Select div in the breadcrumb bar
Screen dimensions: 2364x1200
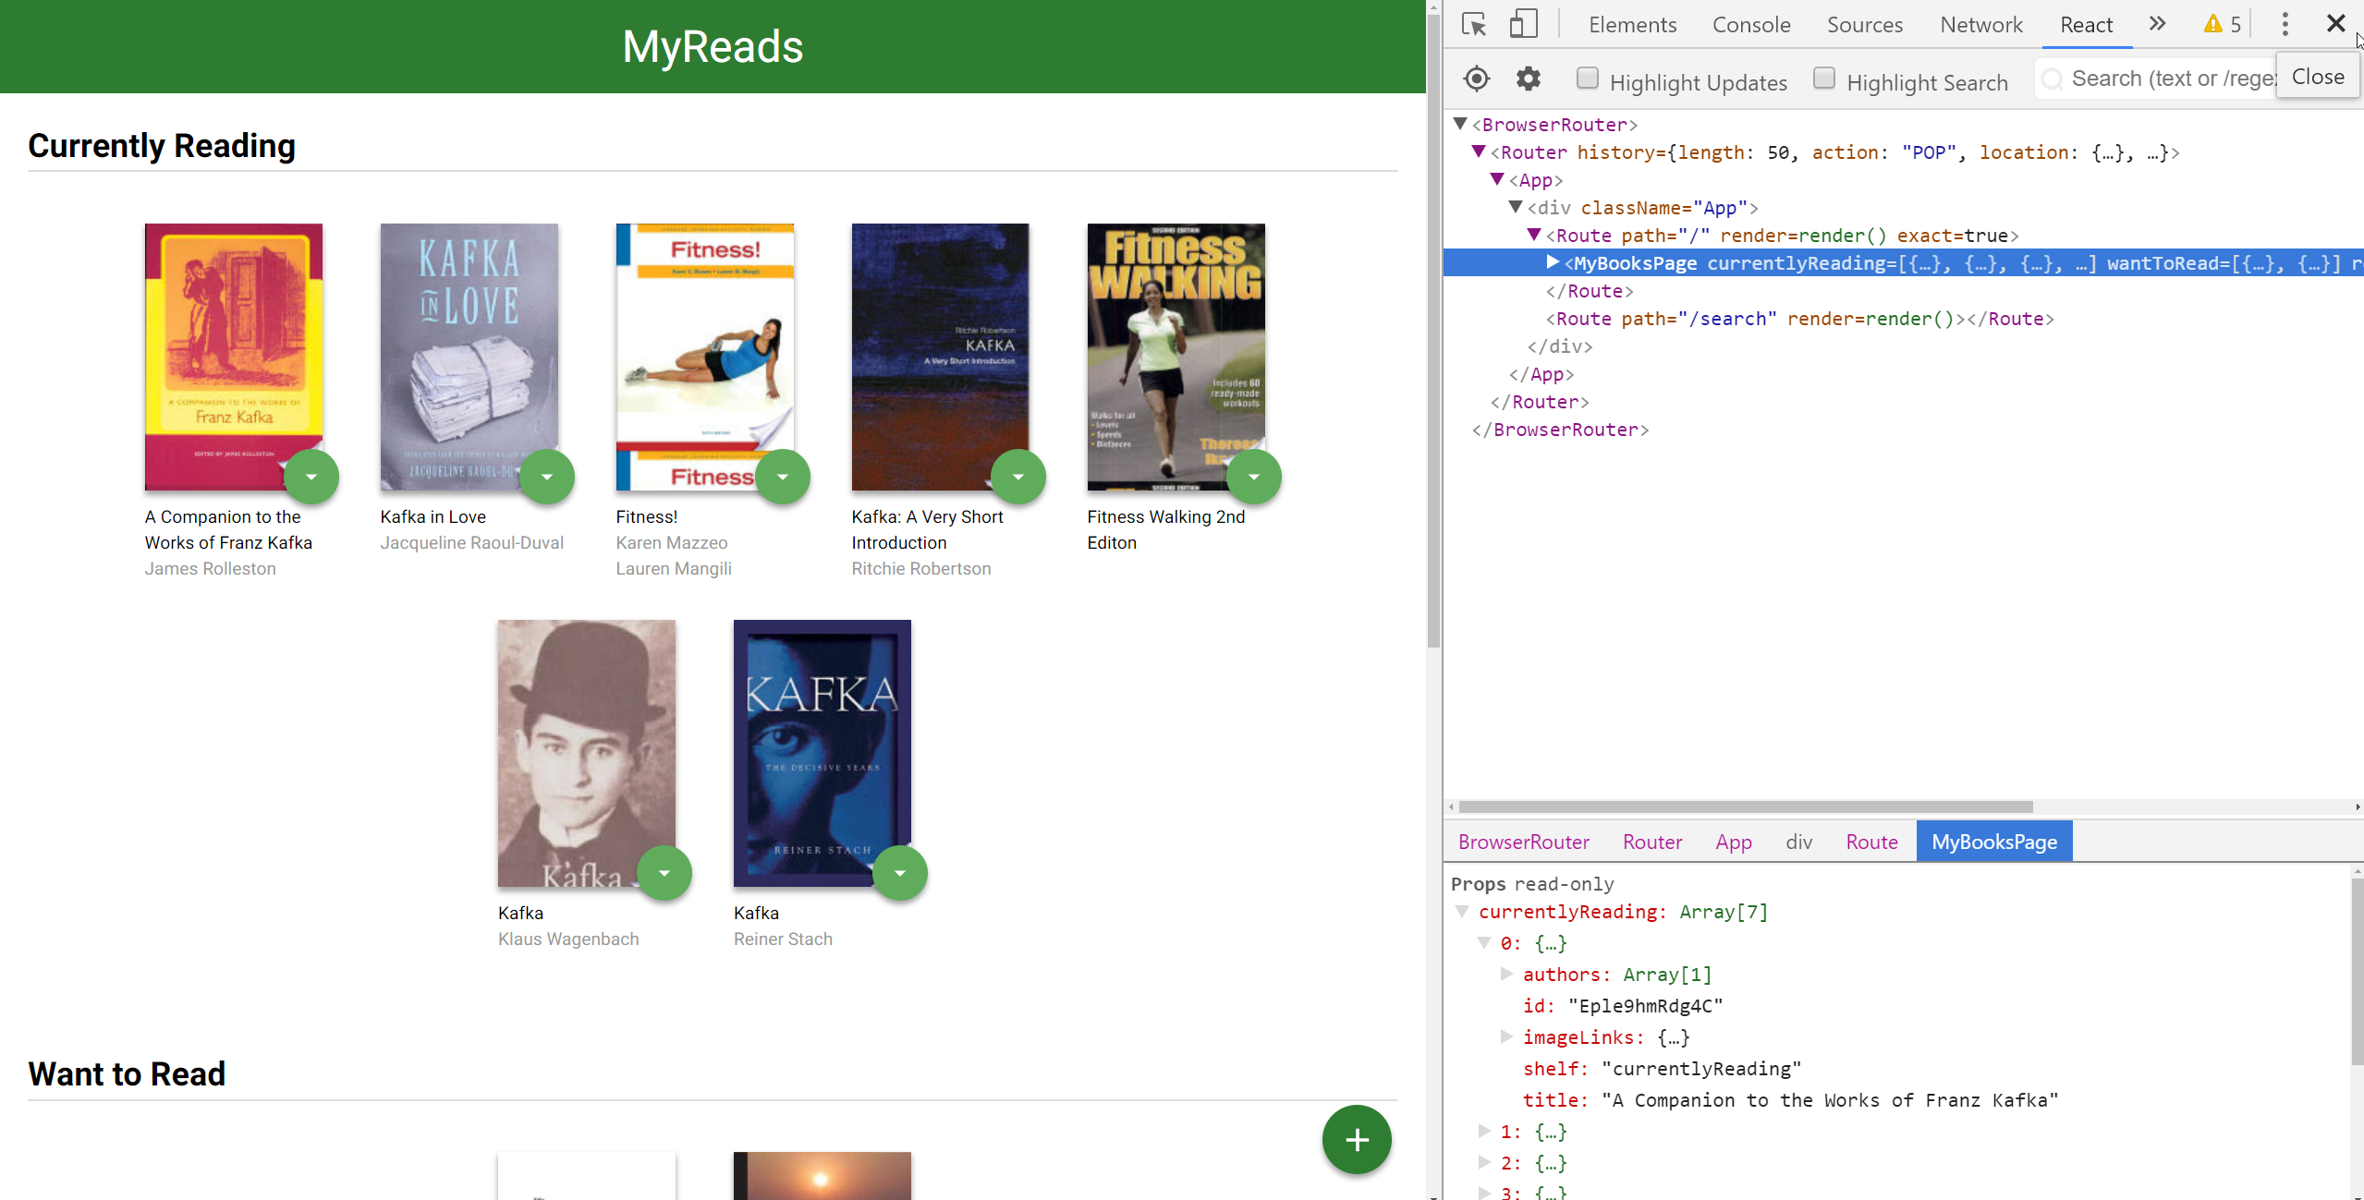coord(1799,842)
